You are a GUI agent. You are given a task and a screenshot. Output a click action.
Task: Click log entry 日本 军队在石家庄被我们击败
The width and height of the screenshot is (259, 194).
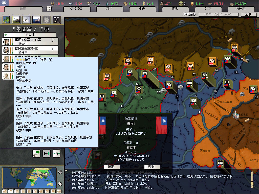[x=110, y=184]
